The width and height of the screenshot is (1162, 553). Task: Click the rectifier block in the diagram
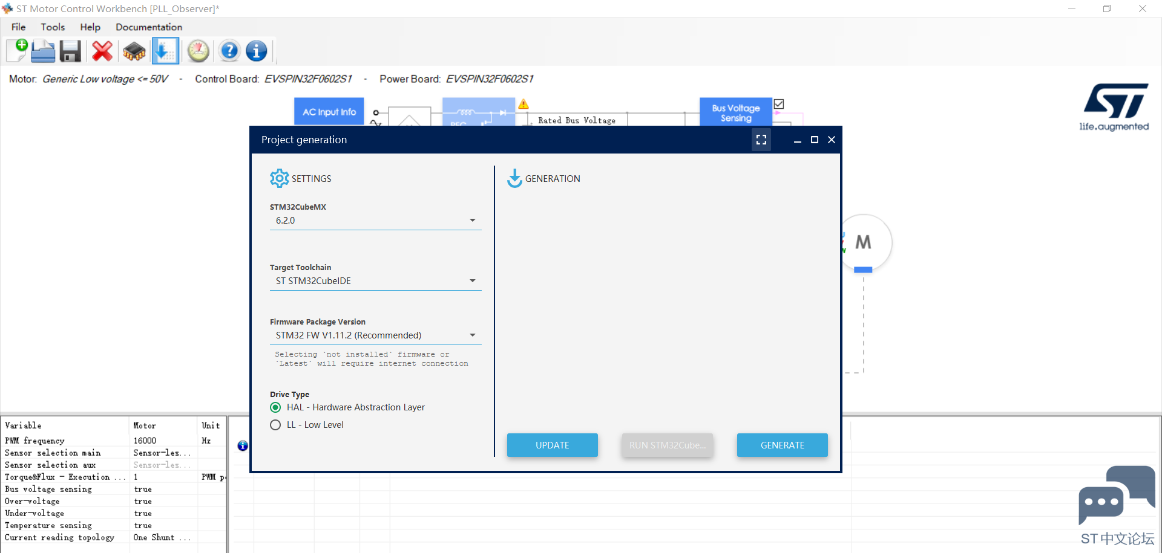479,112
